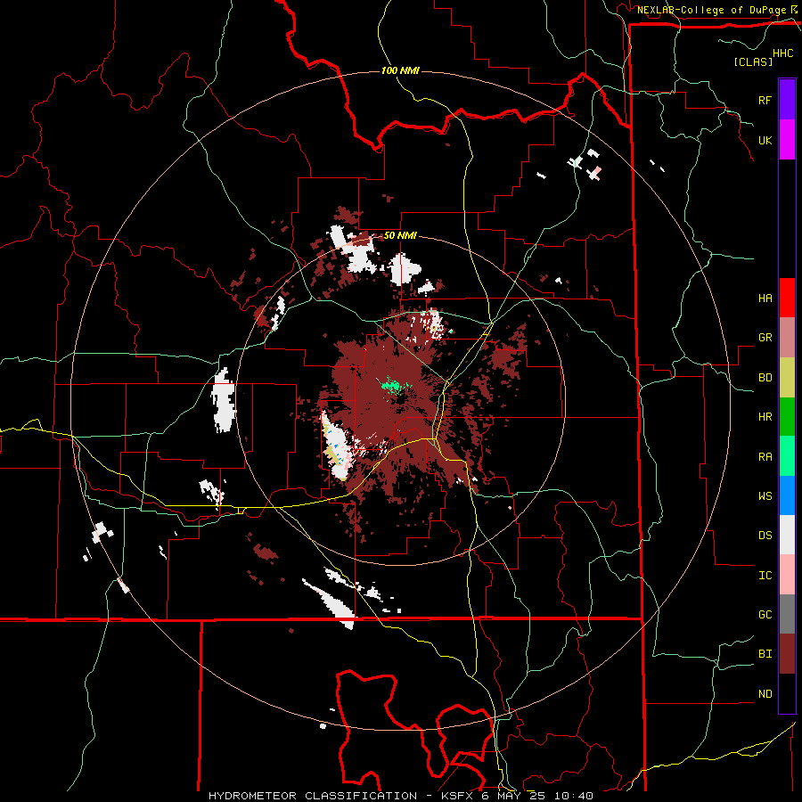The height and width of the screenshot is (802, 802).
Task: Click the GR legend color swatch
Action: tap(787, 337)
